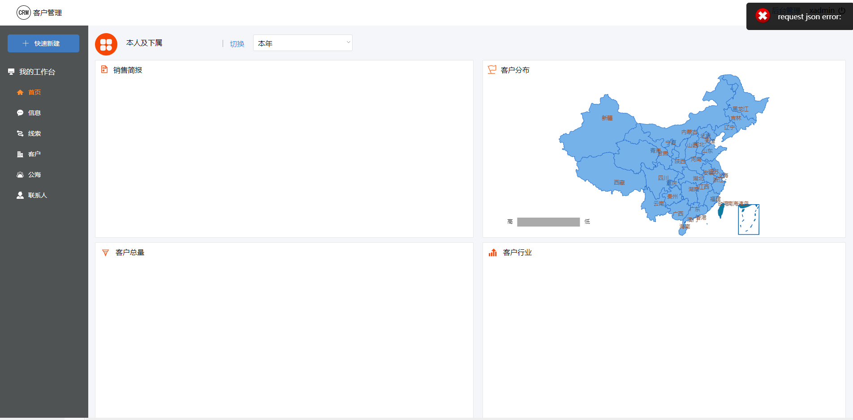The width and height of the screenshot is (853, 420).
Task: Click the person icon beside 联系人
Action: coord(20,195)
